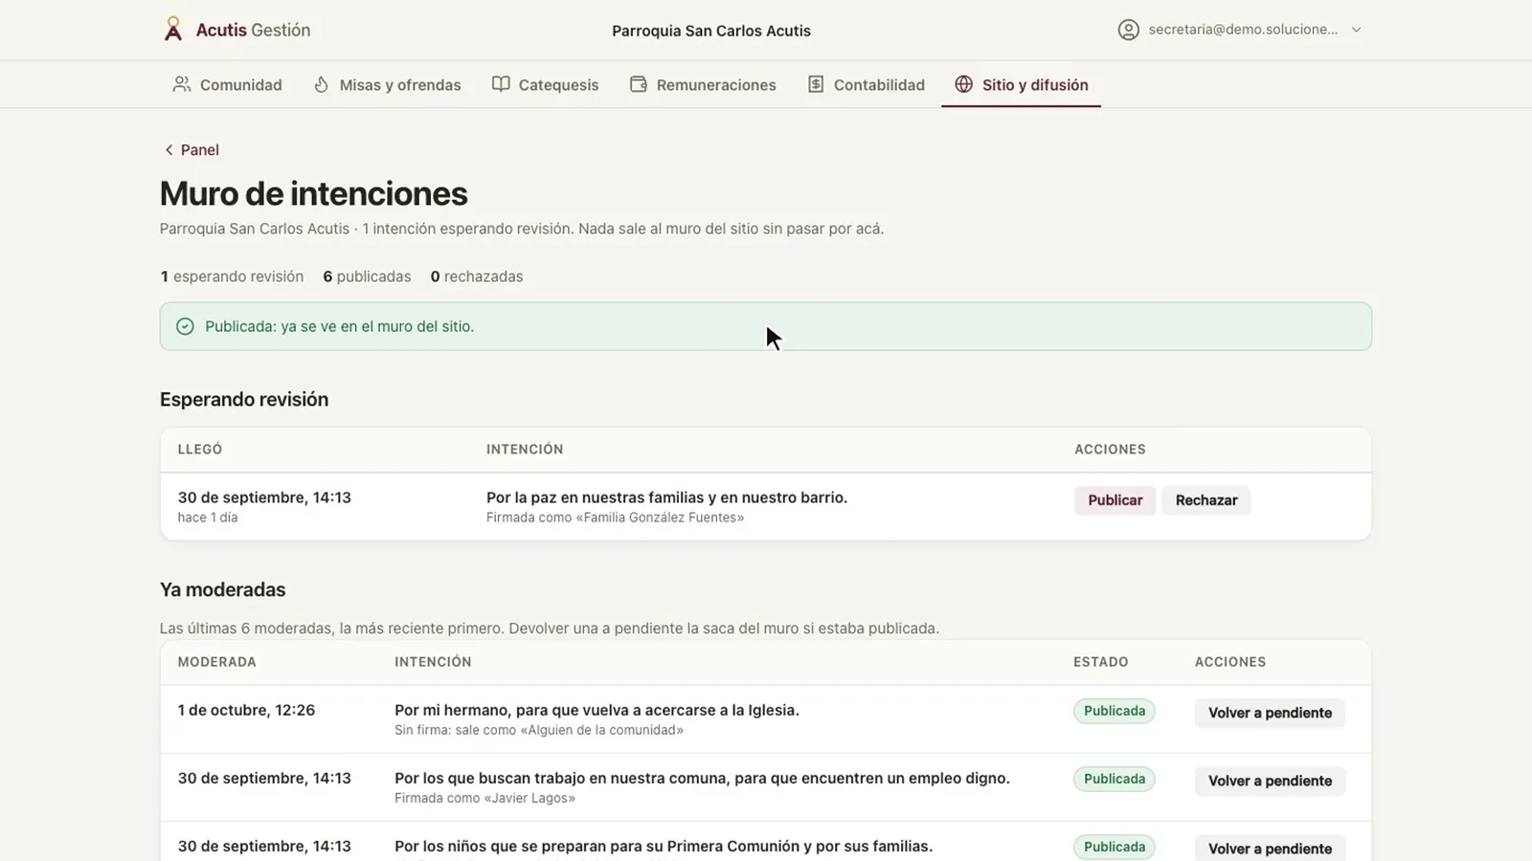Click 'Firmada como «Javier Lagos»' signature text
The height and width of the screenshot is (861, 1532).
(x=484, y=798)
